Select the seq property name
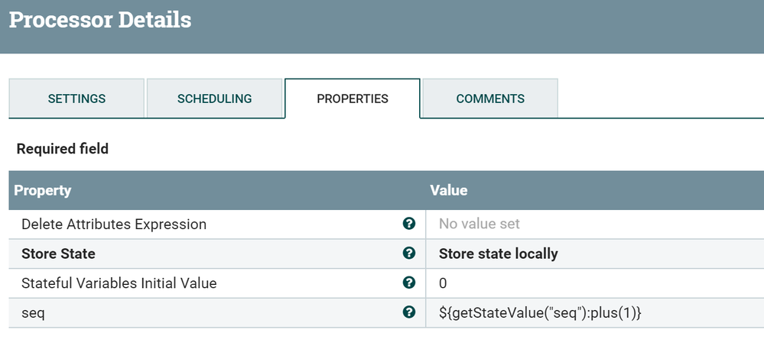This screenshot has width=764, height=349. pos(33,313)
